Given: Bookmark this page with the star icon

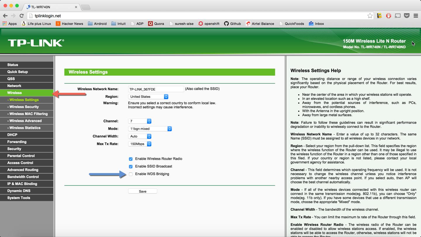Looking at the screenshot, I should [x=370, y=16].
